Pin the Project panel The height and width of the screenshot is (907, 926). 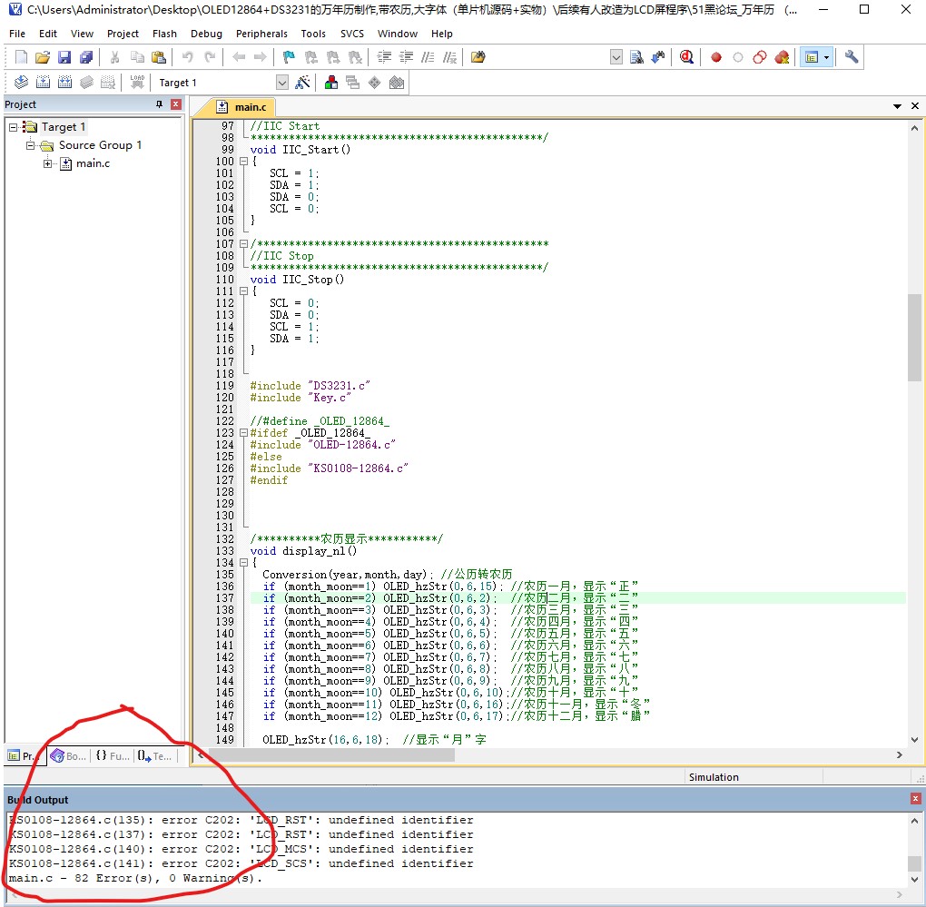pyautogui.click(x=159, y=104)
